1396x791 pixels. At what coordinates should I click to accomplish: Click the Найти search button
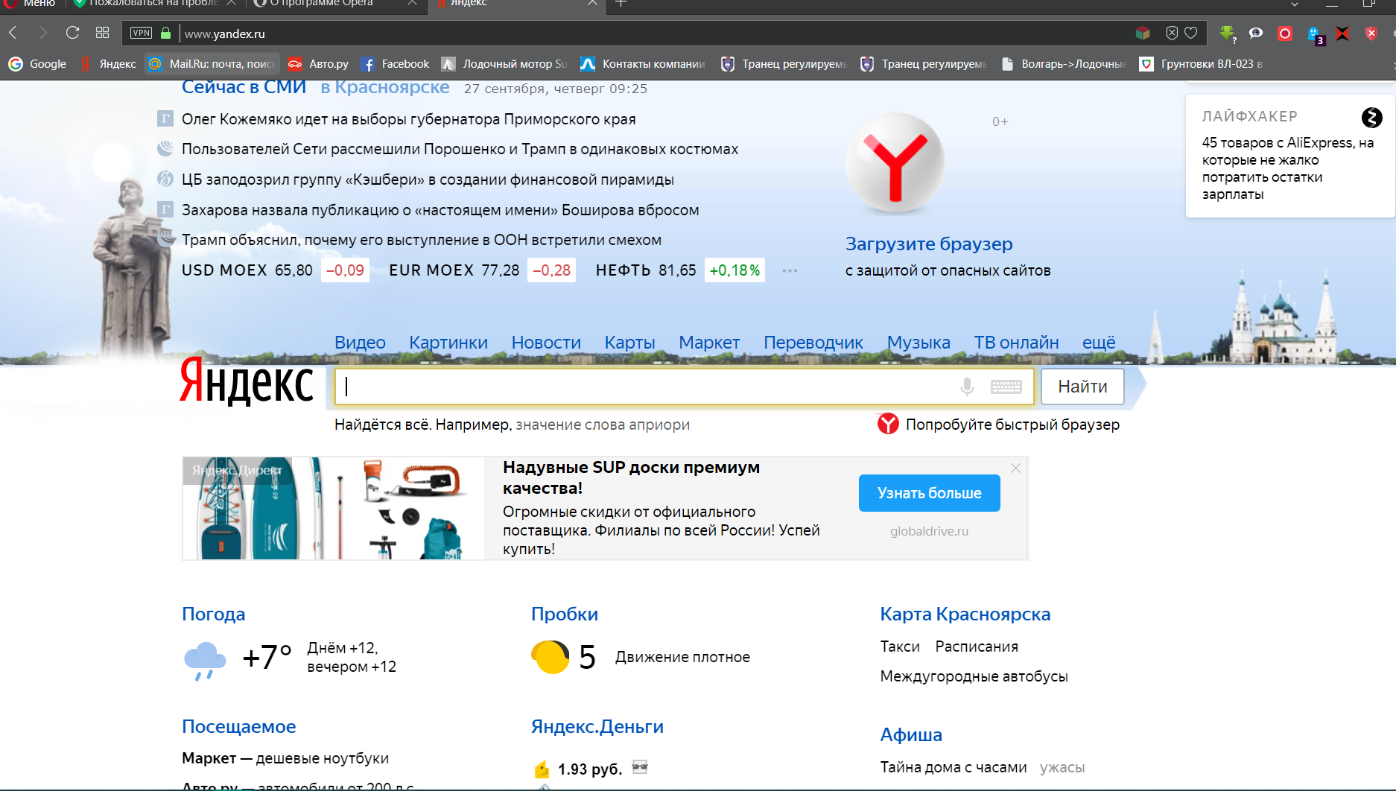(1082, 387)
